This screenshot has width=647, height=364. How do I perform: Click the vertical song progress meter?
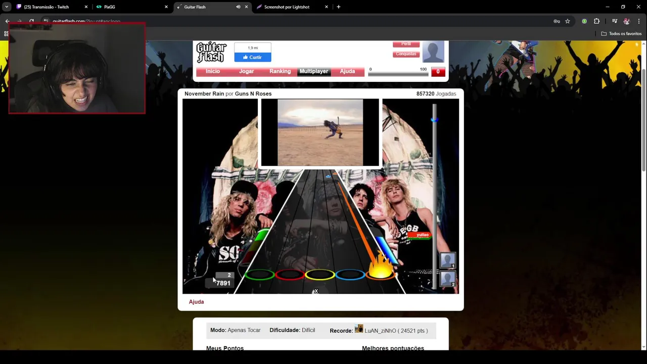click(434, 196)
